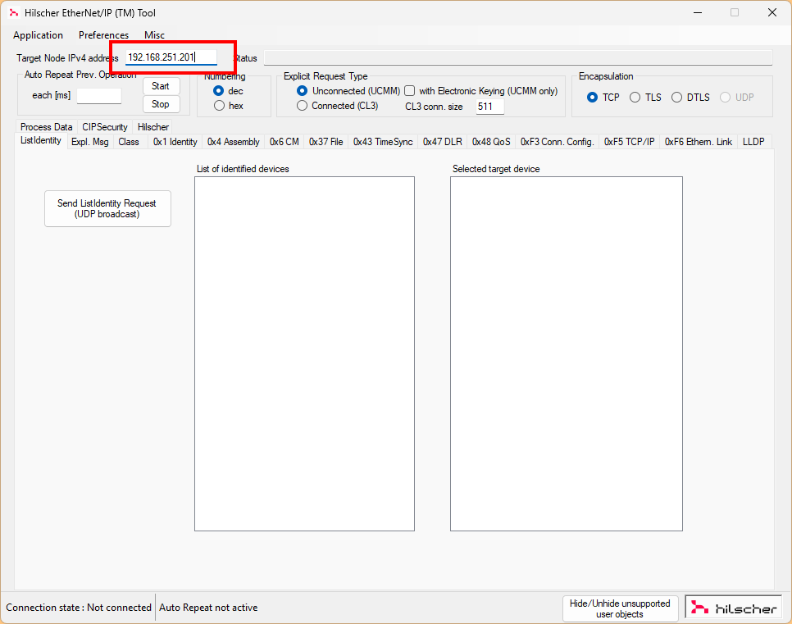
Task: Click the Auto Repeat Start button
Action: tap(162, 86)
